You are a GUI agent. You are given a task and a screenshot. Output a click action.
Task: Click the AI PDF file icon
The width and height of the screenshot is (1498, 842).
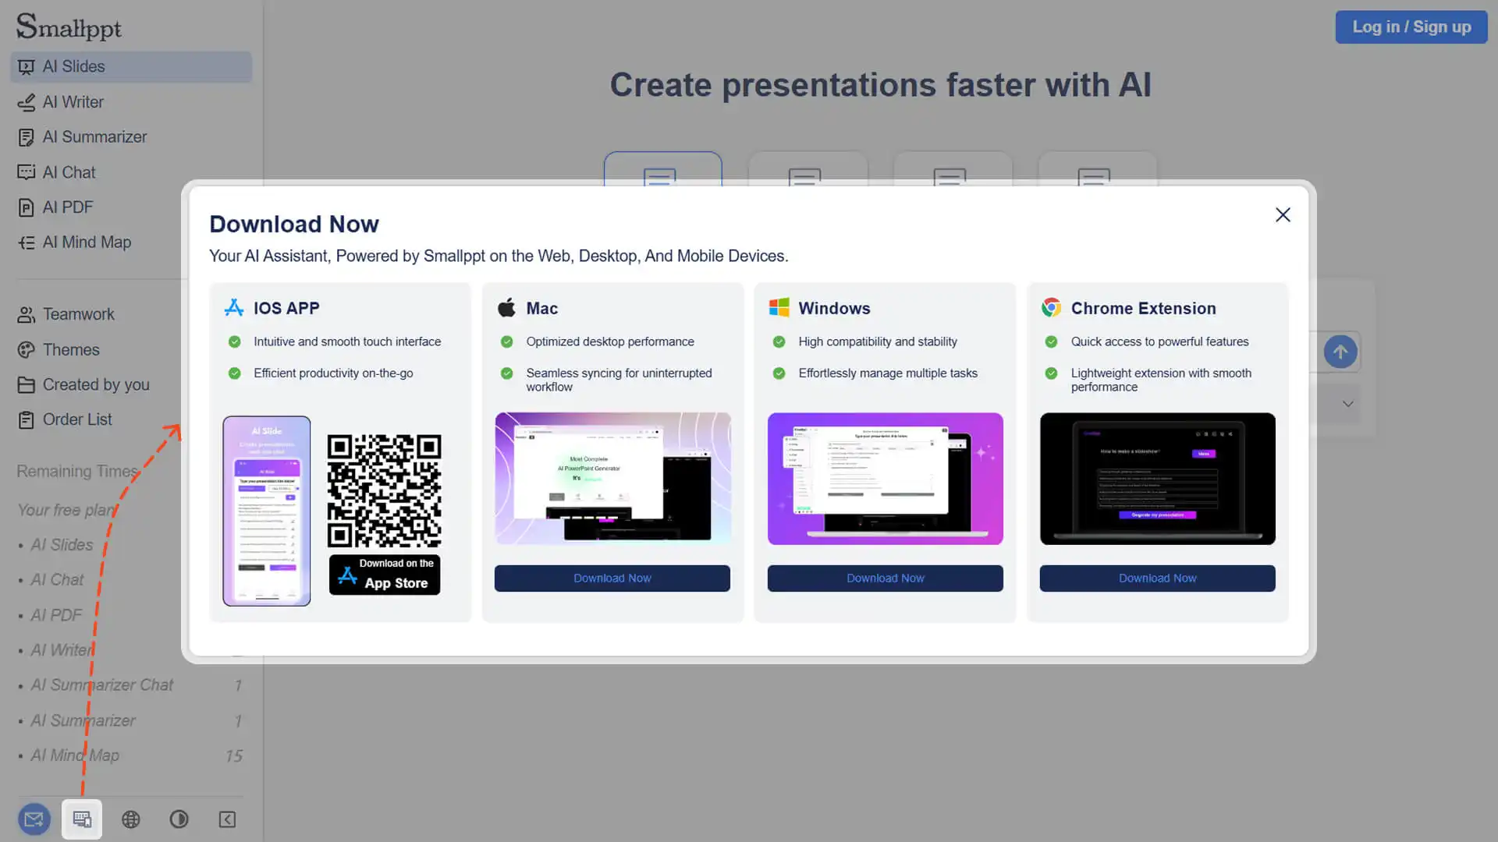(x=26, y=207)
